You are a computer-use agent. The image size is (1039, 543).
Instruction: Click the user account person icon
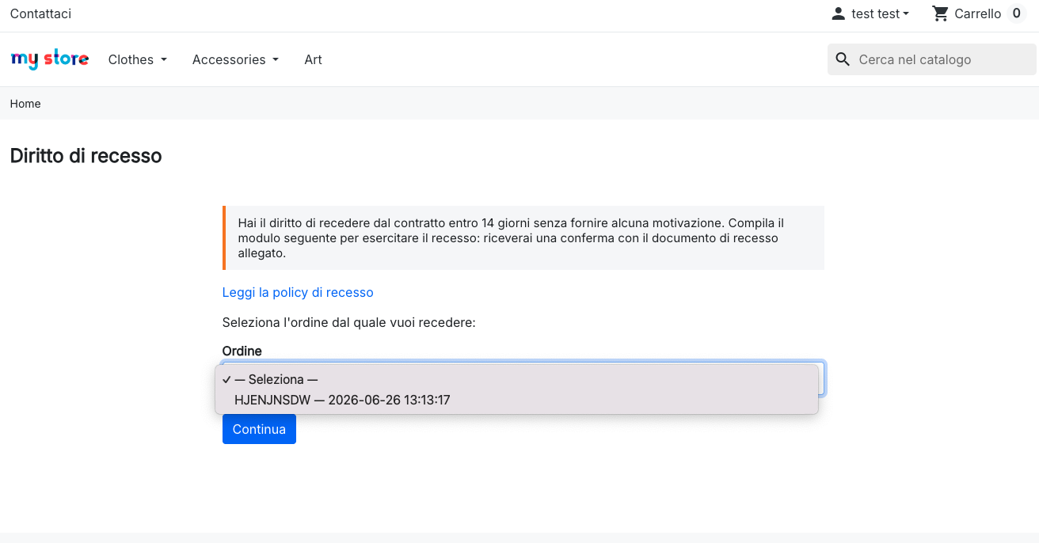pos(838,13)
